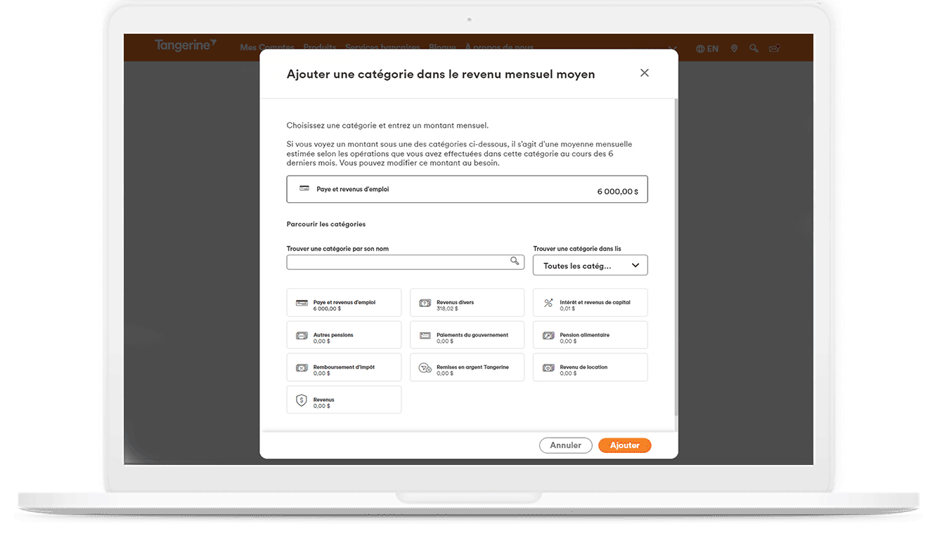Select the Paye et revenus d'emploi category card
This screenshot has height=538, width=935.
pyautogui.click(x=344, y=303)
